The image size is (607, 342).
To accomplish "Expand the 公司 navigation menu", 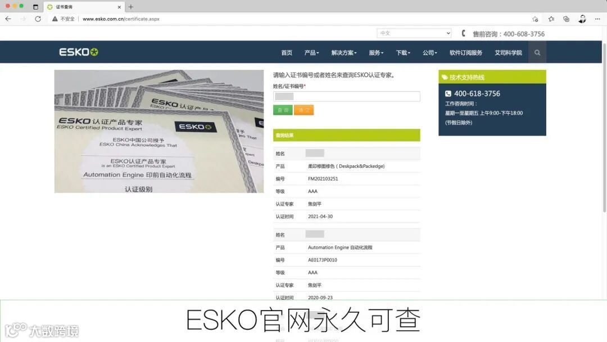I will [x=430, y=53].
